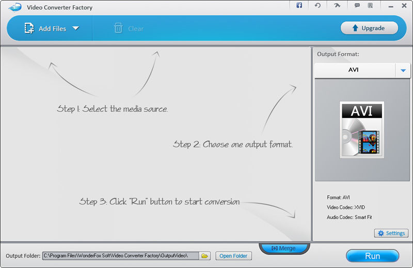The image size is (413, 268).
Task: Click the Output Folder path field
Action: click(x=120, y=256)
